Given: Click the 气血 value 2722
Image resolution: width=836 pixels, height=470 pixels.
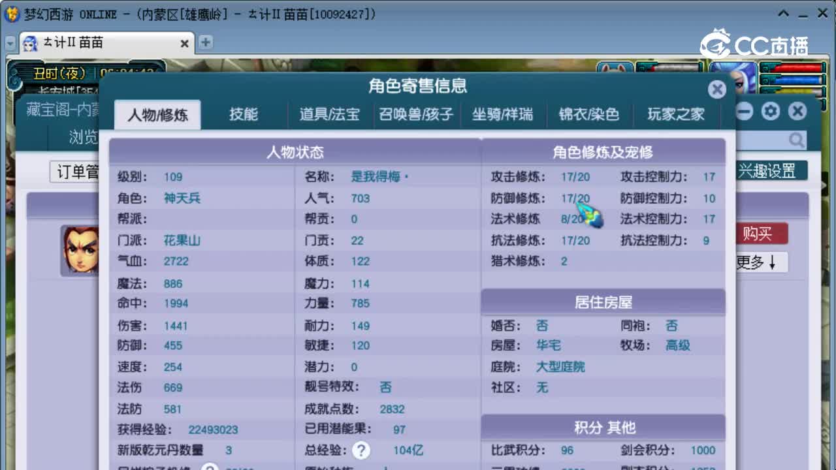Looking at the screenshot, I should (x=176, y=261).
